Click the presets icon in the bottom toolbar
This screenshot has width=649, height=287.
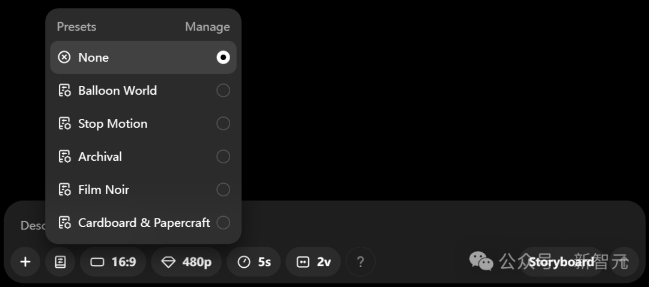[x=60, y=262]
